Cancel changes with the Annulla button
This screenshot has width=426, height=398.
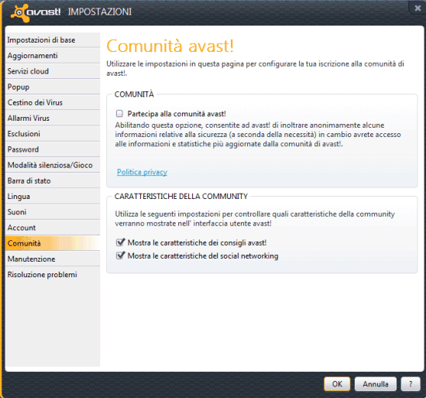click(x=376, y=384)
